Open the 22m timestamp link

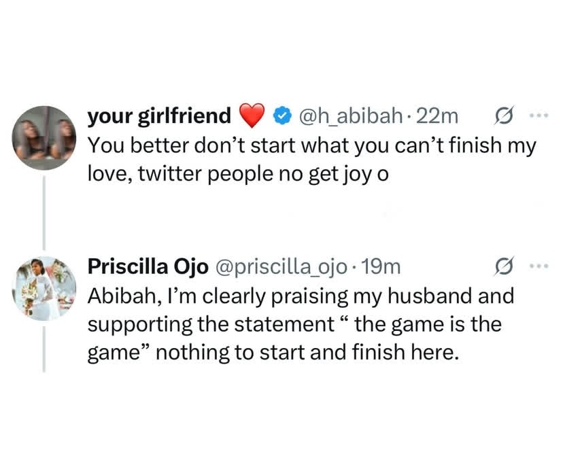point(437,117)
